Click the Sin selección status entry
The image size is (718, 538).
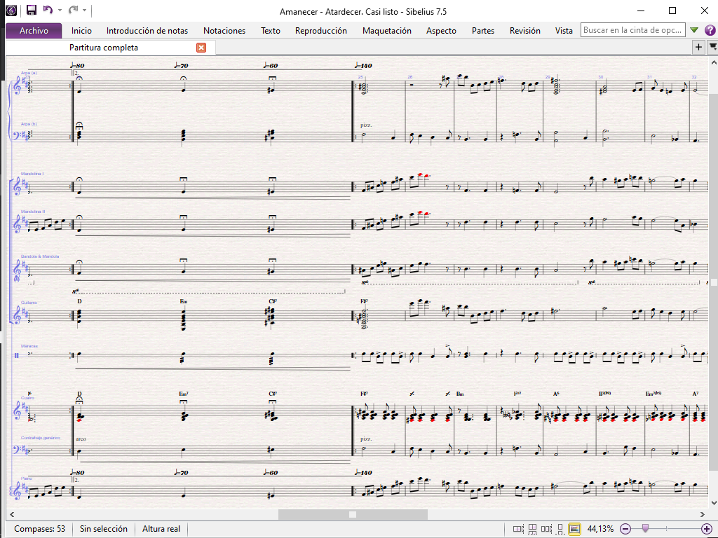[104, 529]
